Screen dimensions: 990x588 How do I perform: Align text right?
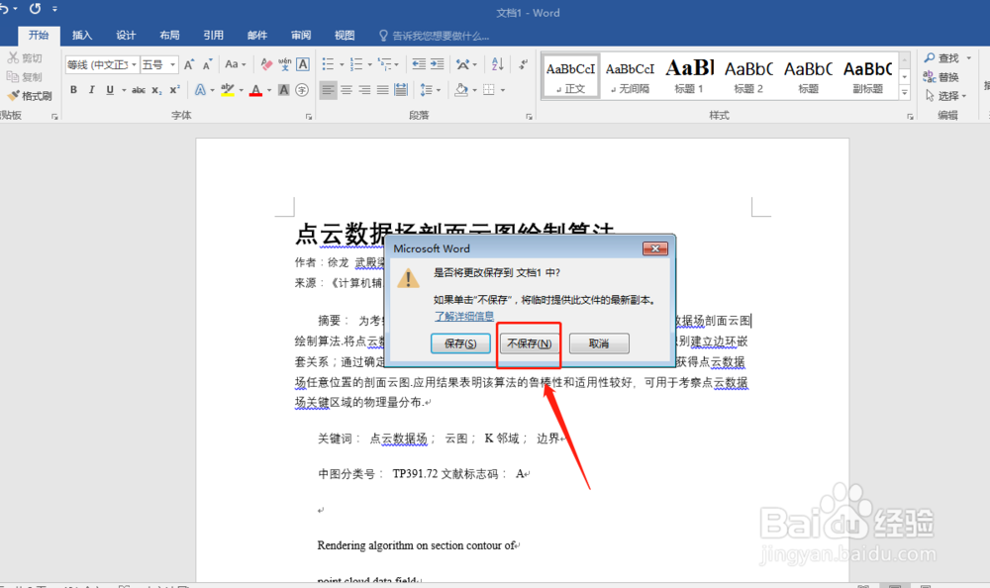[365, 90]
